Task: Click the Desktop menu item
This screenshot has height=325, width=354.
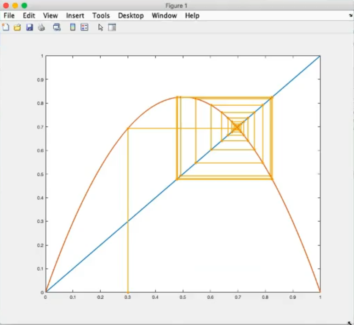Action: click(131, 16)
